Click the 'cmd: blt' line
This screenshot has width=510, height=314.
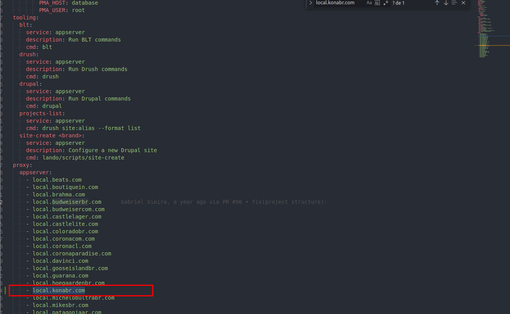pyautogui.click(x=39, y=47)
